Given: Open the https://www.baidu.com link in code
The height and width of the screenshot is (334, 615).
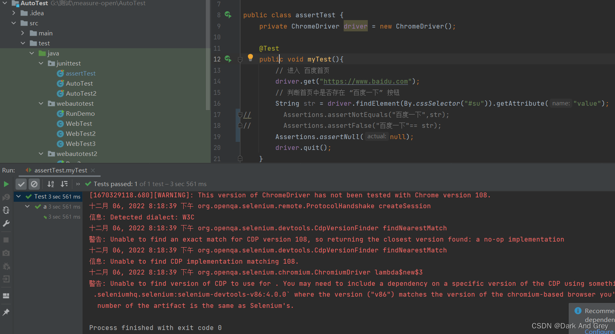Looking at the screenshot, I should pyautogui.click(x=366, y=82).
